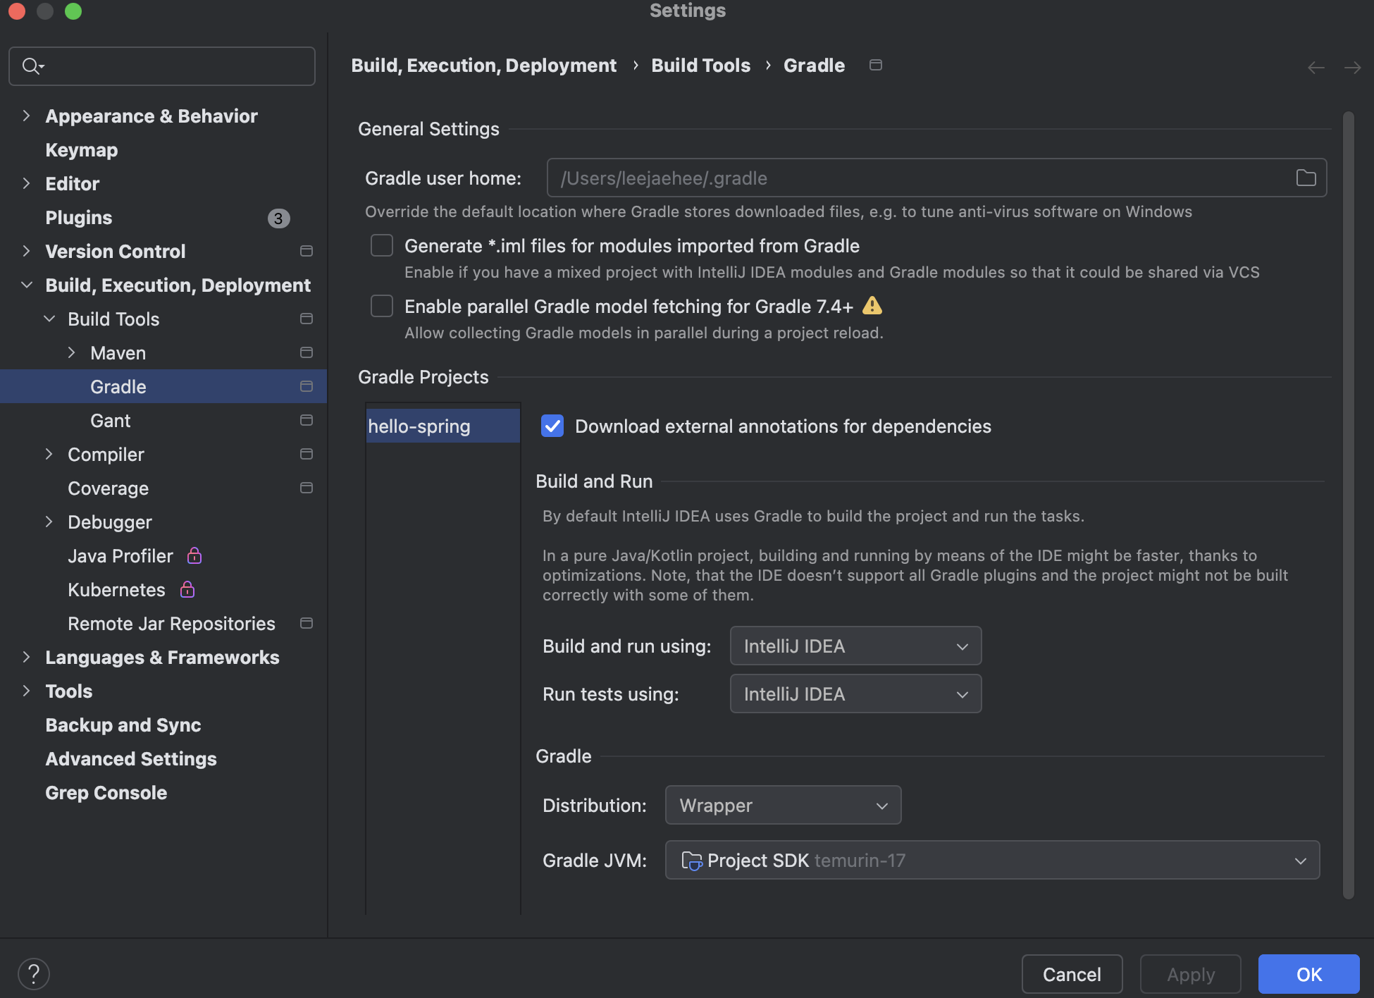This screenshot has height=998, width=1374.
Task: Open the Run tests using dropdown
Action: [855, 694]
